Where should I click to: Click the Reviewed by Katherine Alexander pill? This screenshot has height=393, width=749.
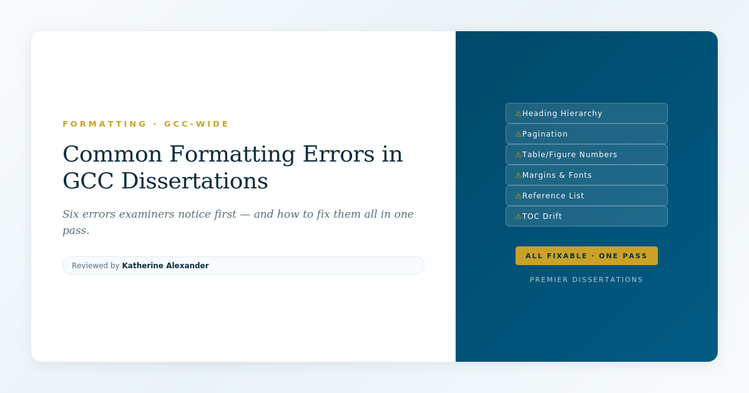tap(243, 265)
